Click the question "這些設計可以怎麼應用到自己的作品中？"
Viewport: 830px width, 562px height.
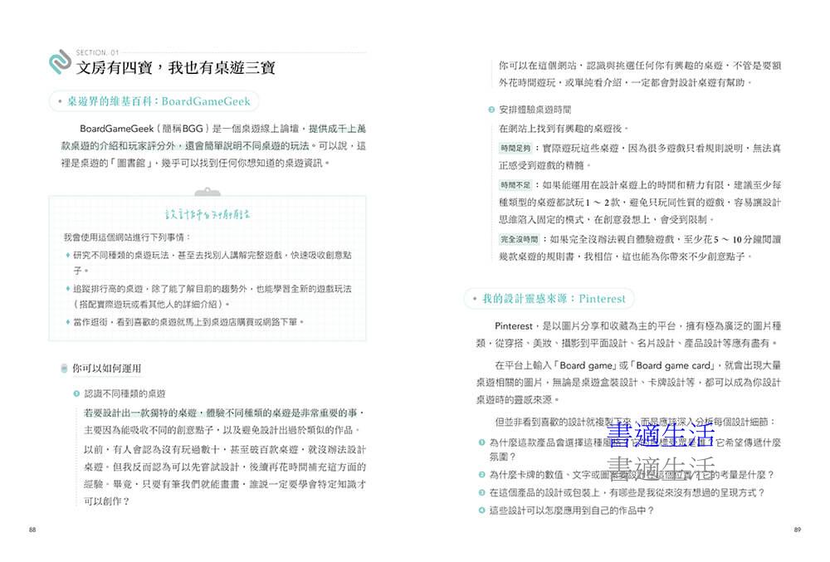pos(572,511)
